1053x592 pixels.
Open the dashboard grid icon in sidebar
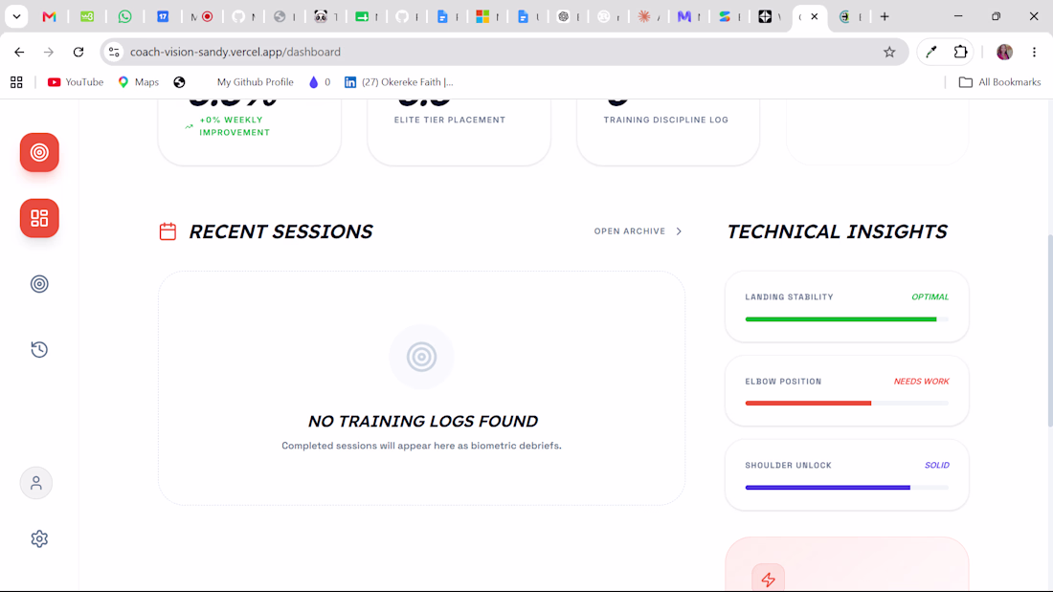click(x=39, y=218)
